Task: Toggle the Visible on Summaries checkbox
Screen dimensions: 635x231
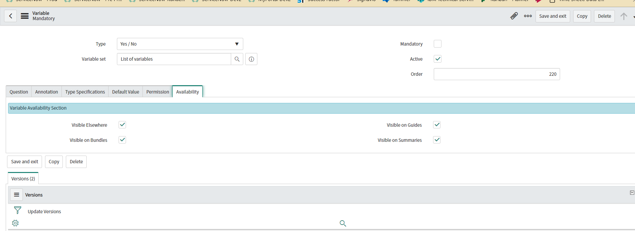Action: [437, 140]
